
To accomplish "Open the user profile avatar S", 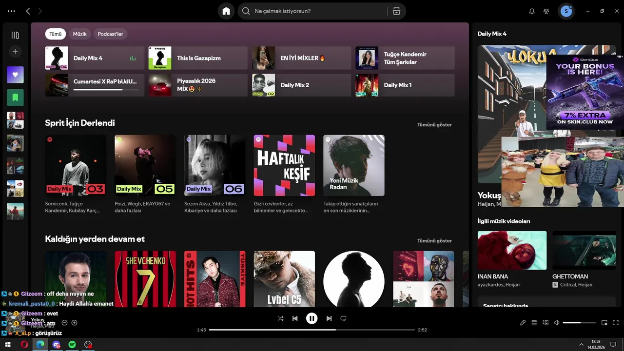I will (566, 11).
